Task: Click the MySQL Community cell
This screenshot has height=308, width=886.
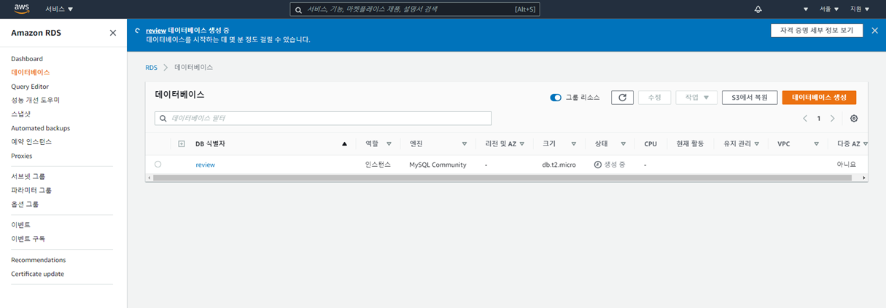Action: (x=438, y=165)
